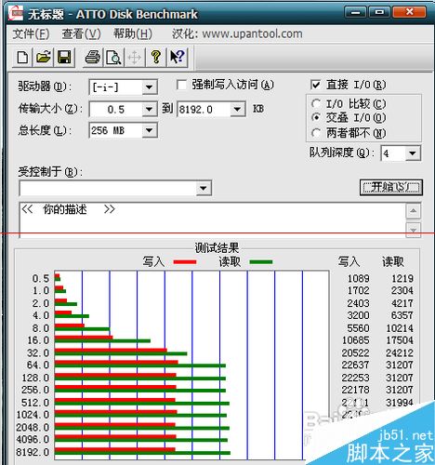
Task: Click the read value 6357
Action: 402,315
